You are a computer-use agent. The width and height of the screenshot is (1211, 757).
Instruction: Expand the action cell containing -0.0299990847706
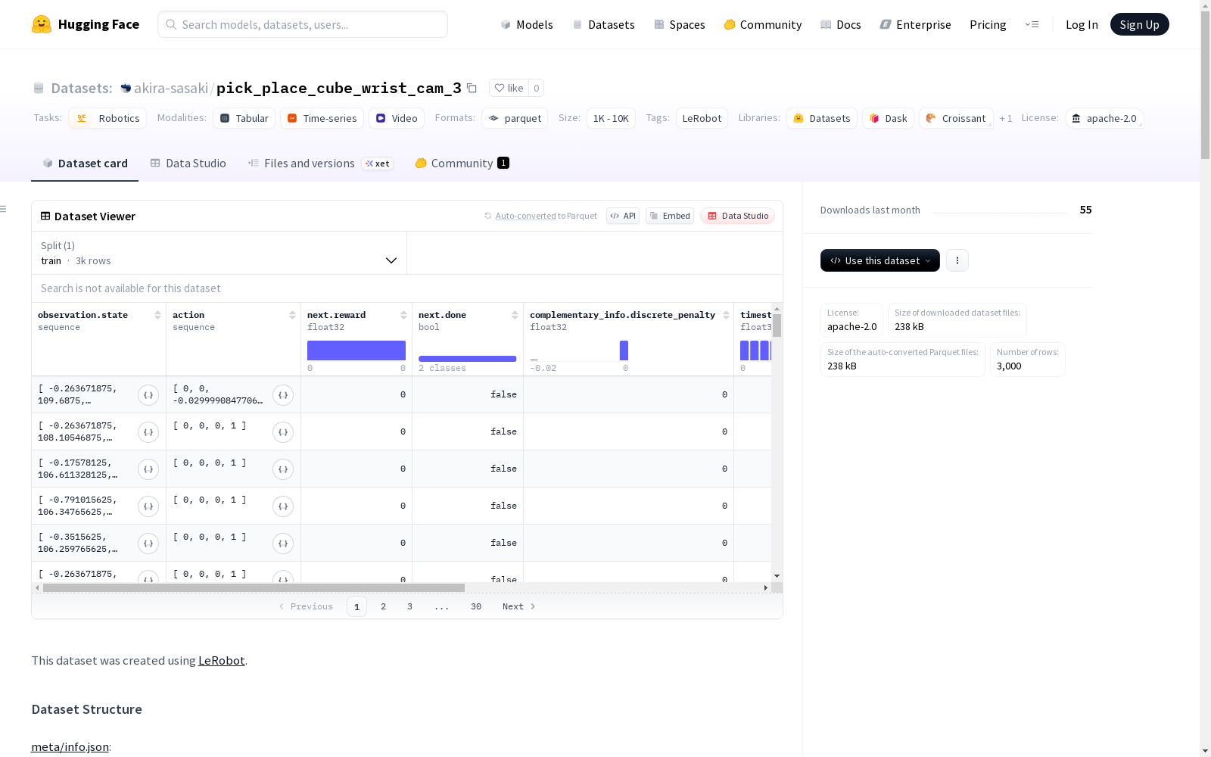[283, 395]
